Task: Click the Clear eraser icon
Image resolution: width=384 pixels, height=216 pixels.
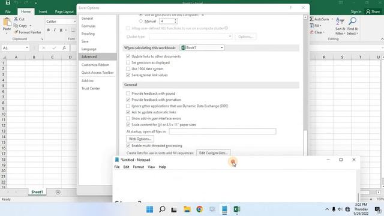Action: pos(312,32)
